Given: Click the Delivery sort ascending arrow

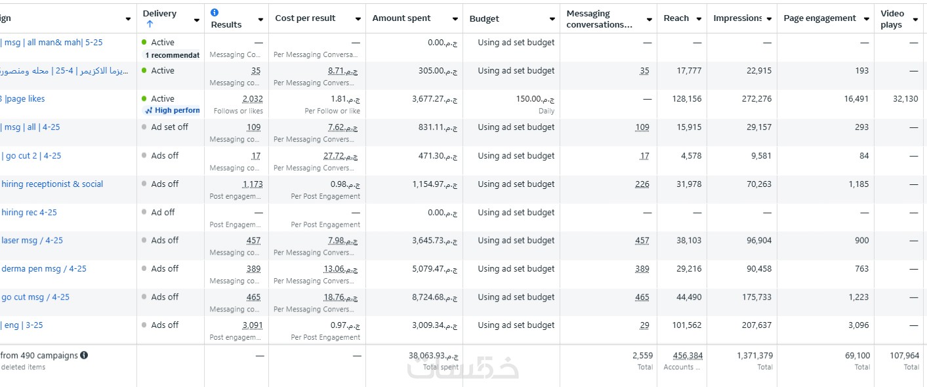Looking at the screenshot, I should pos(150,24).
